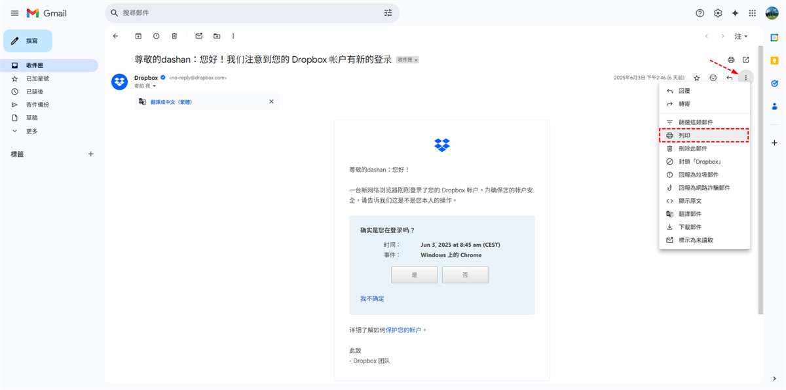This screenshot has height=390, width=786.
Task: Open the Google apps grid
Action: [x=753, y=13]
